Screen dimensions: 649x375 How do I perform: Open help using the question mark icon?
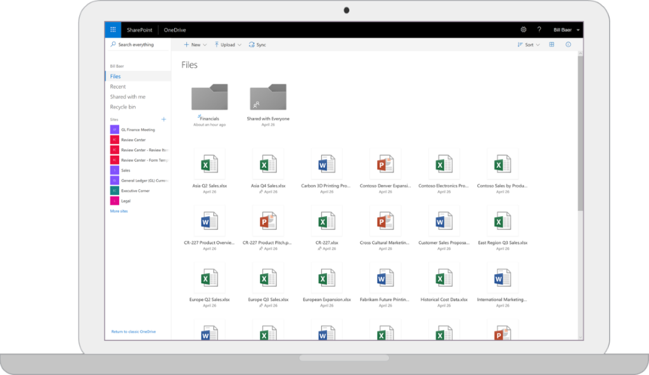(x=539, y=29)
